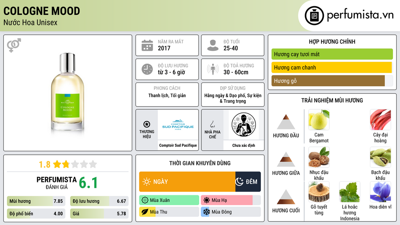Viewport: 400px width, 225px height.
Task: Click the perfumista.vn site name text
Action: coord(360,15)
